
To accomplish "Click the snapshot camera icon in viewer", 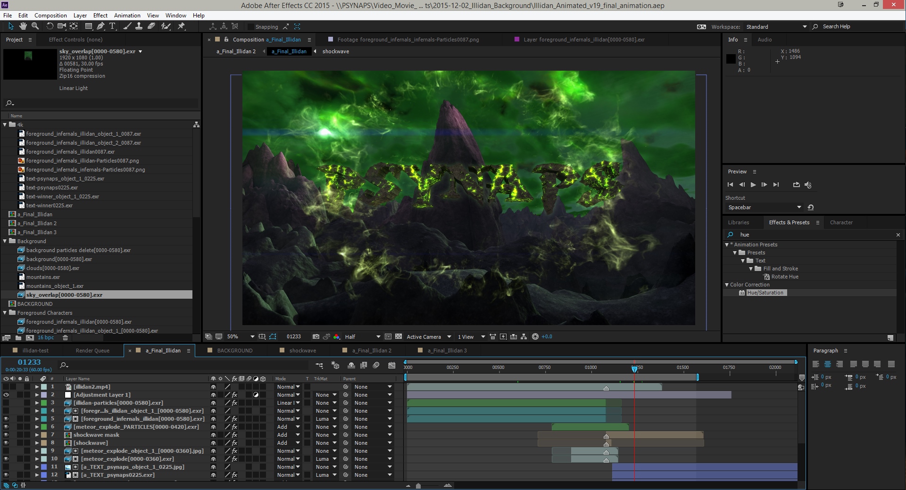I will pyautogui.click(x=316, y=336).
